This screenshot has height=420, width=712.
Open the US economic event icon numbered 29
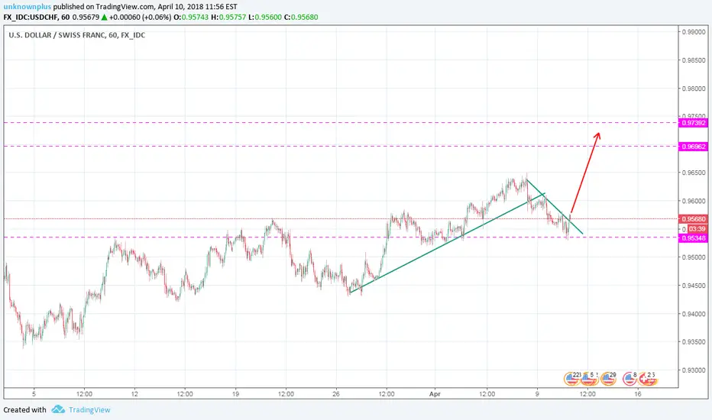coord(608,378)
